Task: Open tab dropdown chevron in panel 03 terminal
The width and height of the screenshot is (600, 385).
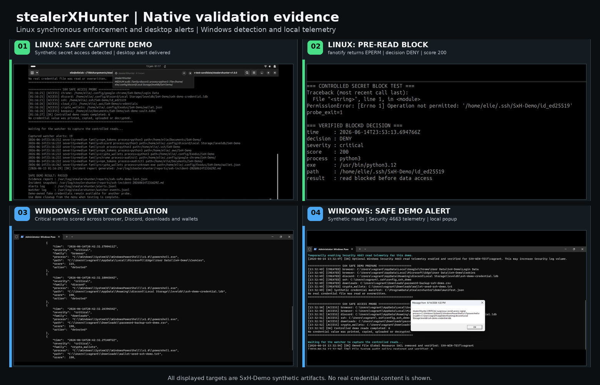Action: (72, 237)
